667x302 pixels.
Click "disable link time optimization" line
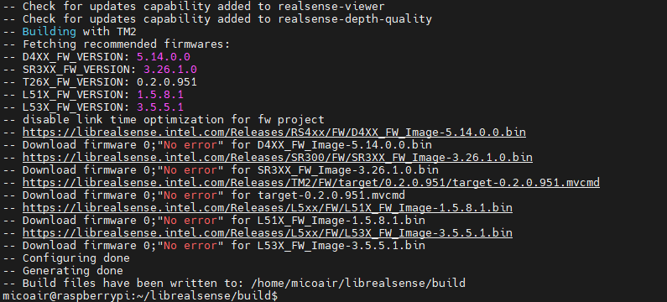pos(164,119)
